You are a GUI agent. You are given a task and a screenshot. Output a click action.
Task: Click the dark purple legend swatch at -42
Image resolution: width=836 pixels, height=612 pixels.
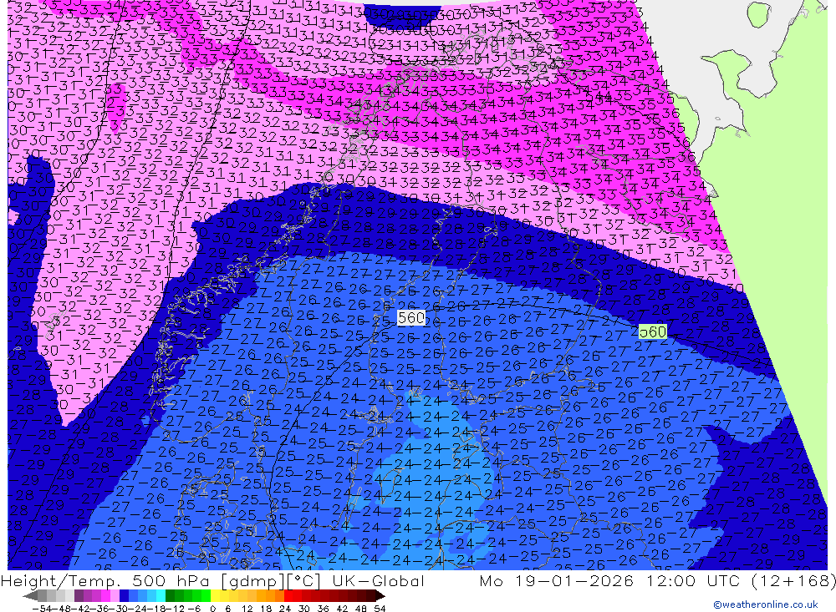tap(79, 596)
